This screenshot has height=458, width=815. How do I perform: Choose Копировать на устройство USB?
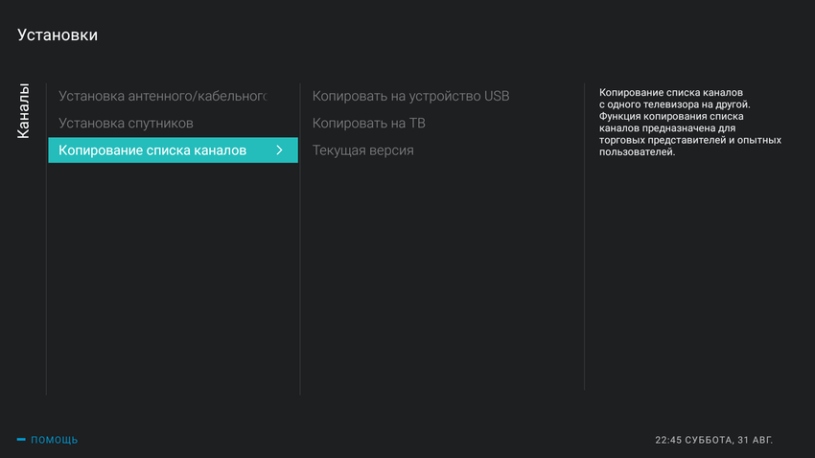click(410, 96)
